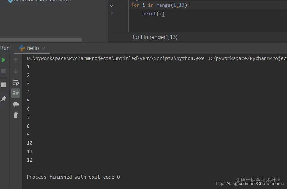Click output line '10' in the console
The width and height of the screenshot is (287, 189).
point(29,143)
